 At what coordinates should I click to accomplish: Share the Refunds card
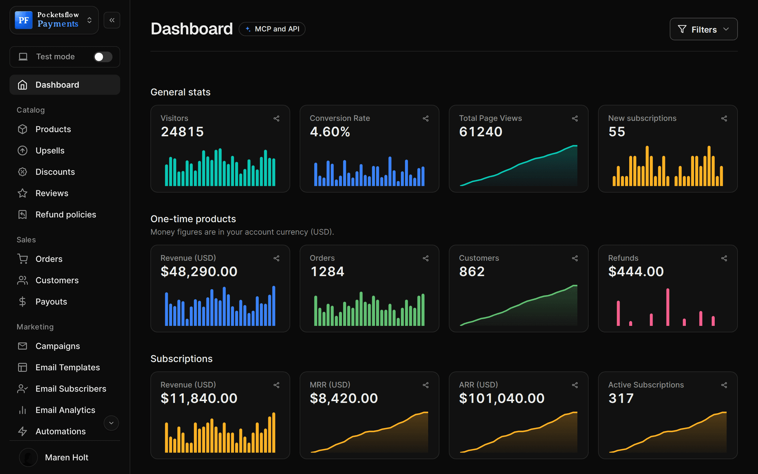pyautogui.click(x=724, y=258)
